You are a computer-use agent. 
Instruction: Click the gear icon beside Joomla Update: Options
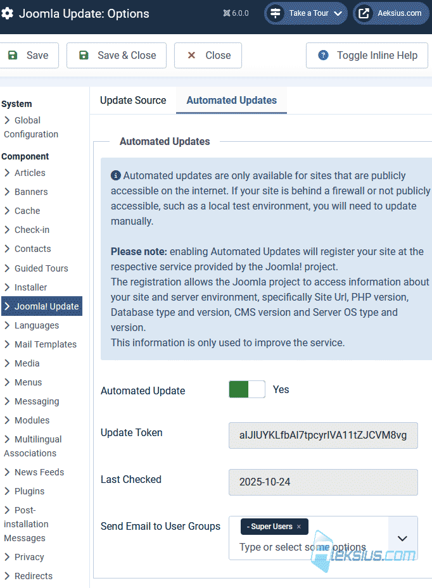(x=7, y=13)
